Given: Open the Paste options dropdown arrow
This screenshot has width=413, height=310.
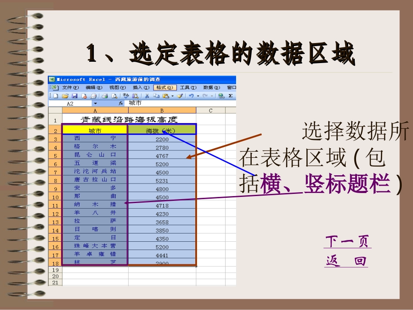Looking at the screenshot, I should pos(173,96).
